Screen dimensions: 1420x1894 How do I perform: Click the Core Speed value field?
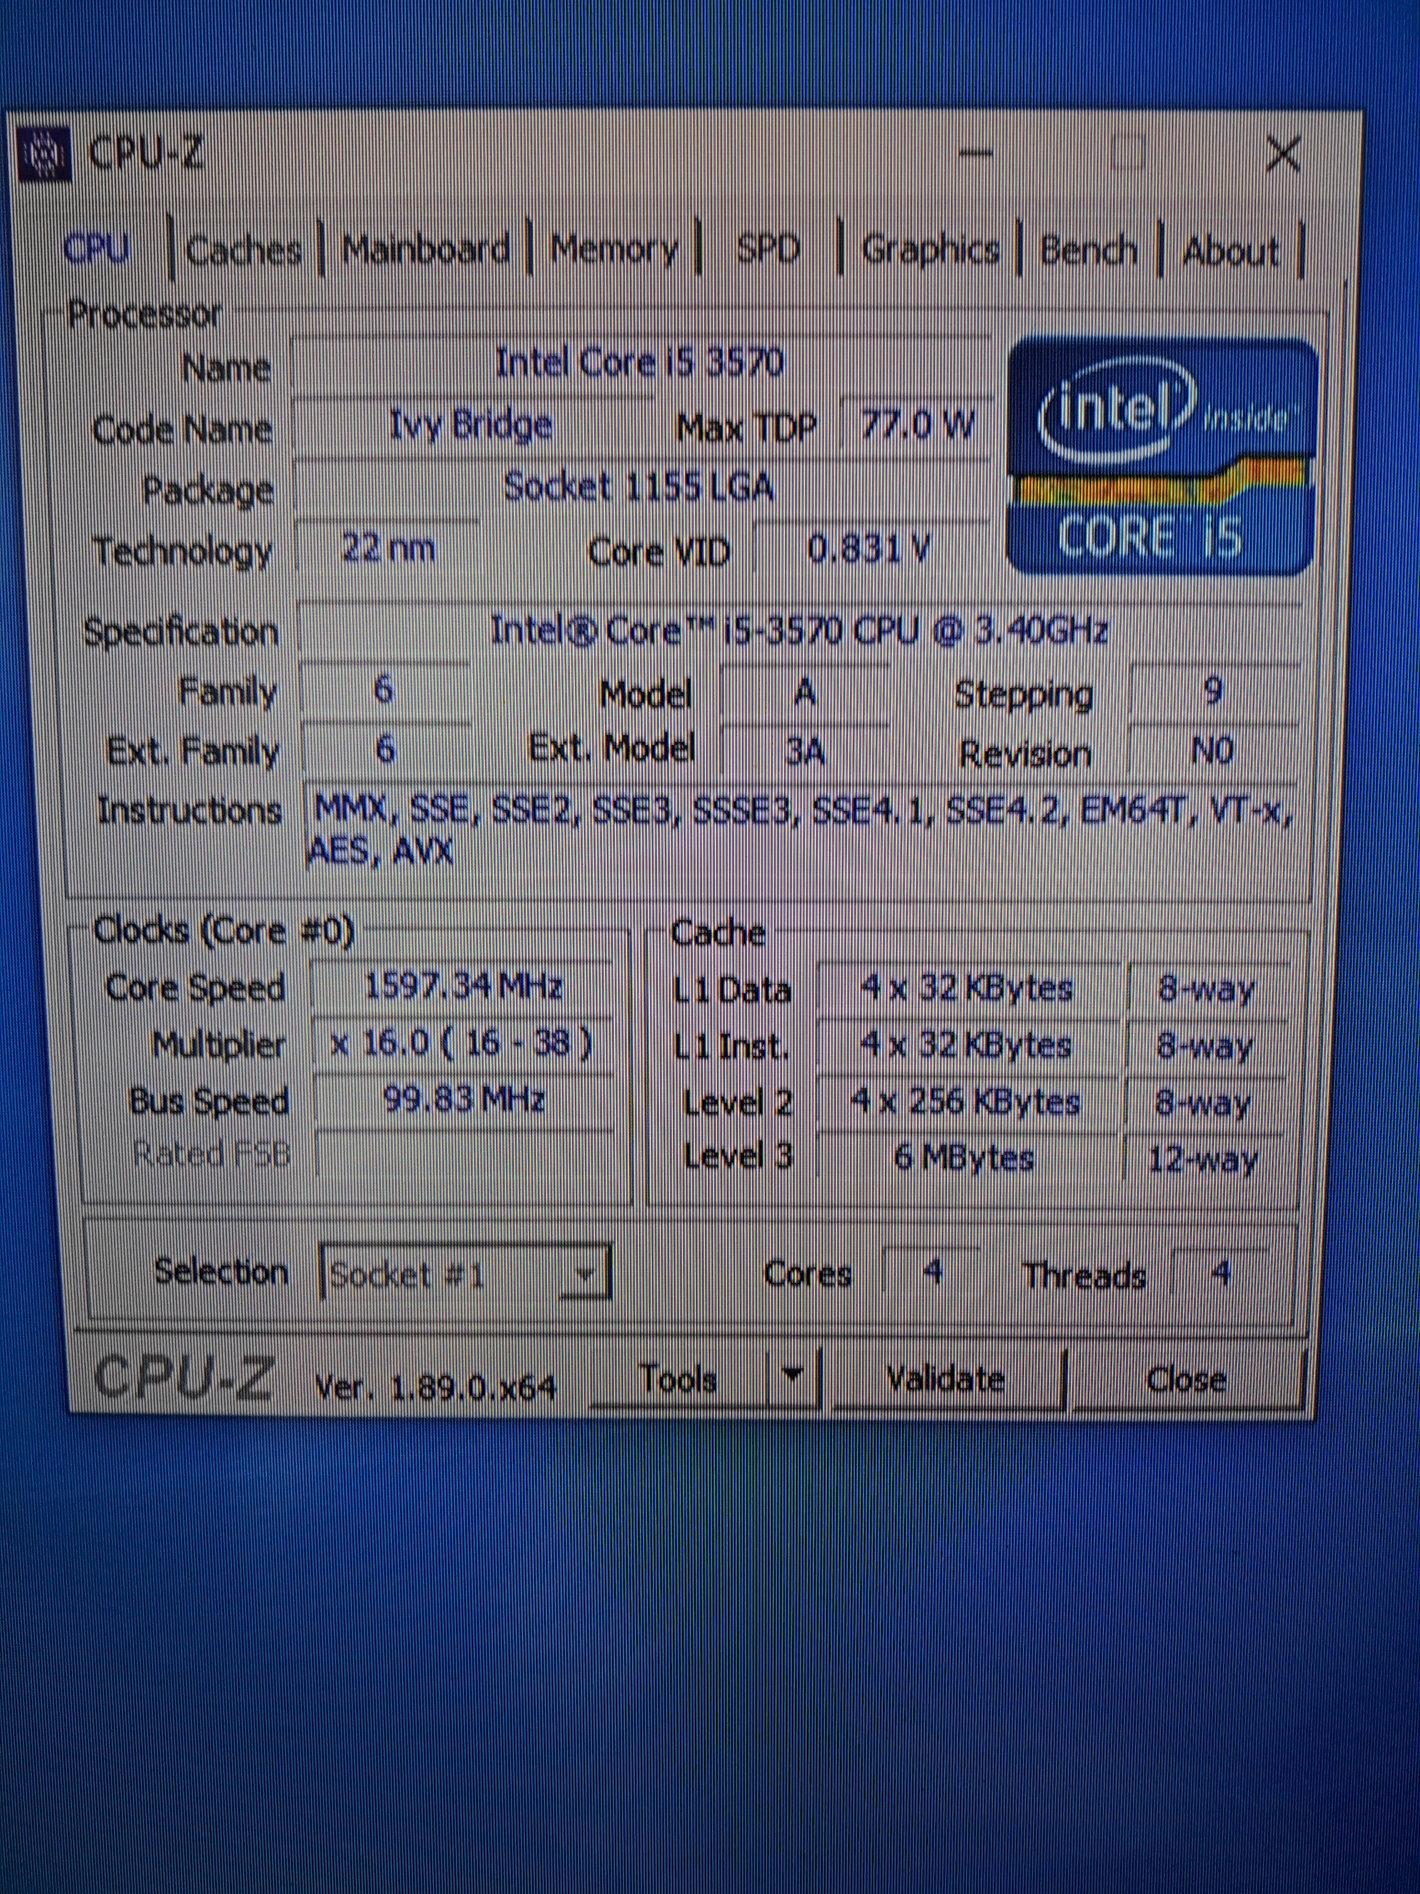463,987
